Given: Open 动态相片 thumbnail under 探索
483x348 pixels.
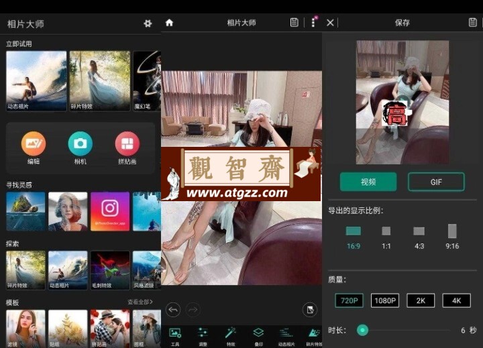Looking at the screenshot, I should (x=68, y=270).
